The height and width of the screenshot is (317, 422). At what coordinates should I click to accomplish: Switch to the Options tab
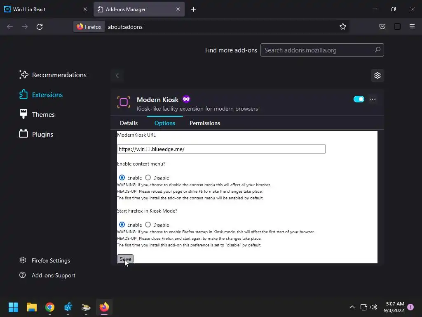click(x=165, y=123)
